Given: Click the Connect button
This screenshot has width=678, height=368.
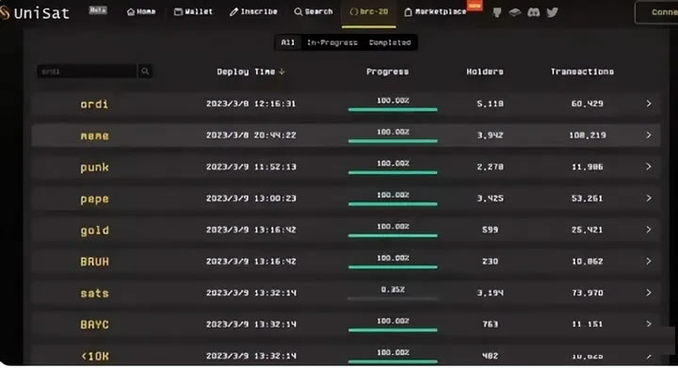Looking at the screenshot, I should tap(656, 12).
